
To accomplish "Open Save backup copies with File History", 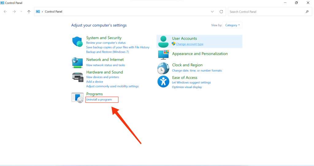I will click(x=118, y=47).
